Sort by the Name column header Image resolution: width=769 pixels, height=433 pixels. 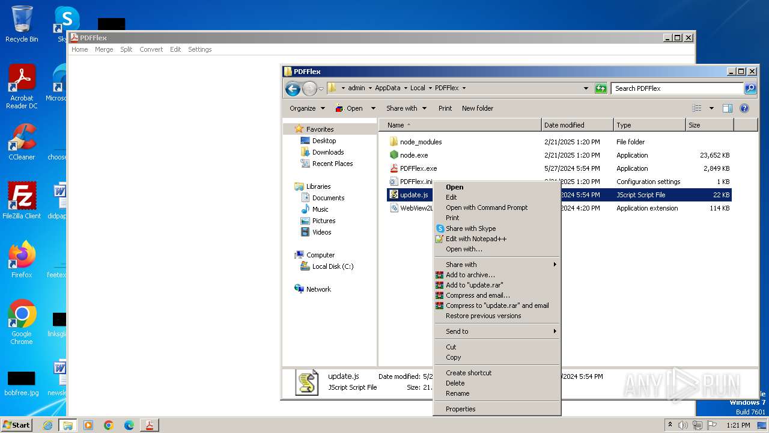(460, 125)
